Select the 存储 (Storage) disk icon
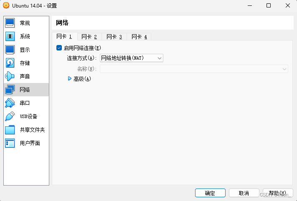297x201 pixels. pos(10,63)
